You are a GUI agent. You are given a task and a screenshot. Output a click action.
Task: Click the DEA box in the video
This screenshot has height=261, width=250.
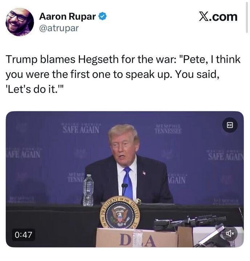(x=137, y=238)
